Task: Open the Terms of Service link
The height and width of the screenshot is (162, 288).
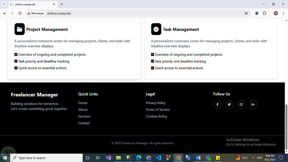Action: 158,110
